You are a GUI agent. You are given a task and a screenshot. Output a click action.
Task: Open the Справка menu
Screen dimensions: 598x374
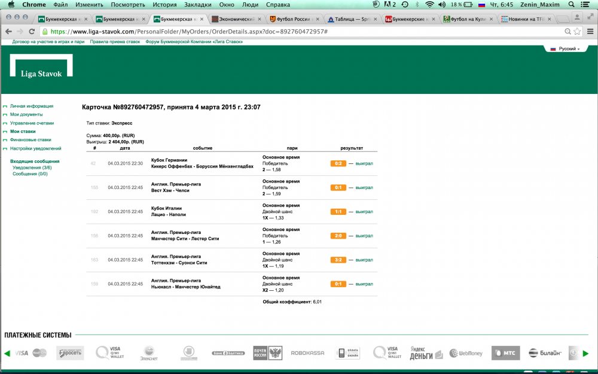[x=277, y=5]
